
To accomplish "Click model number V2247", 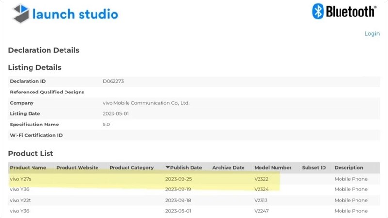I will (x=261, y=211).
